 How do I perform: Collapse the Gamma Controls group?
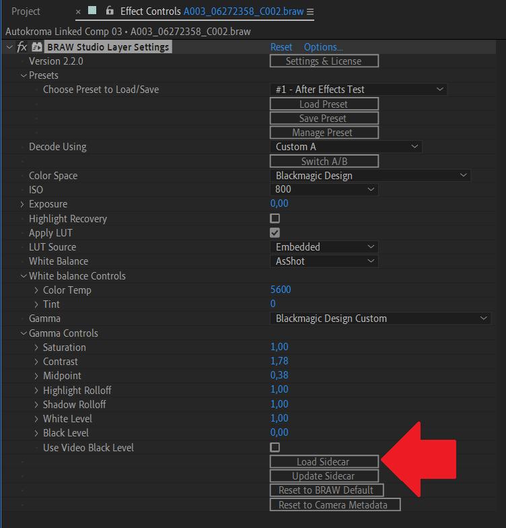click(x=24, y=333)
